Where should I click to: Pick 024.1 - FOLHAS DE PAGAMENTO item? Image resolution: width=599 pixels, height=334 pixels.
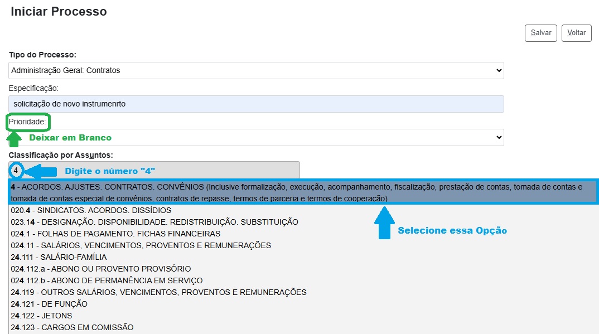coord(115,234)
